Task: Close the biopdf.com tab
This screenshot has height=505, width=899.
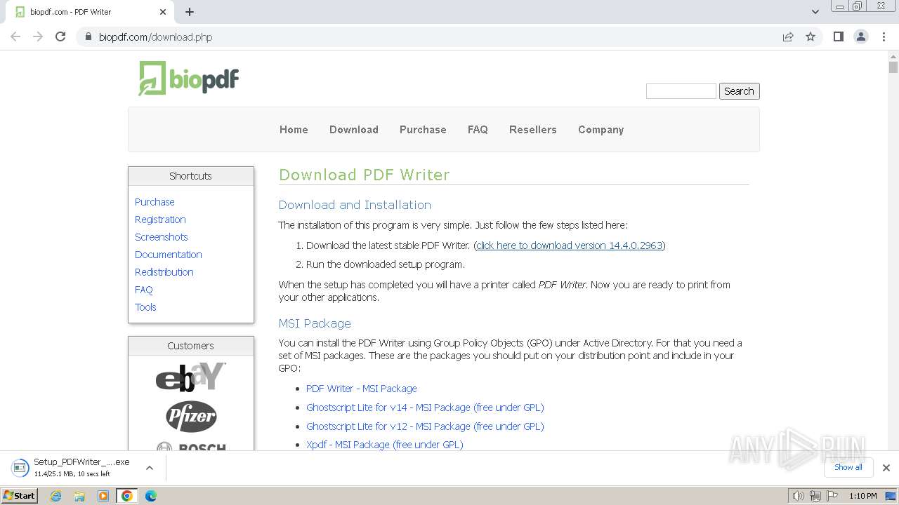Action: [163, 12]
